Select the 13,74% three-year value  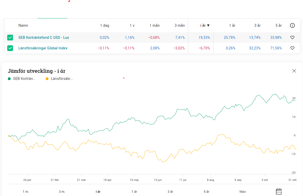(x=255, y=38)
